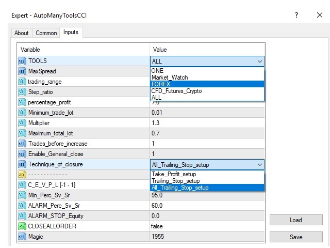Viewport: 330px width, 248px height.
Task: Click the green boolean icon beside CLOSEALLORDER
Action: [22, 226]
